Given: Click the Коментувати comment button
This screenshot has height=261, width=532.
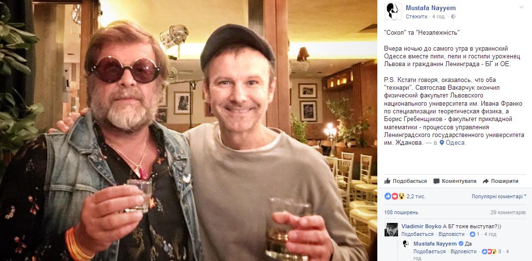Looking at the screenshot, I should click(x=454, y=181).
